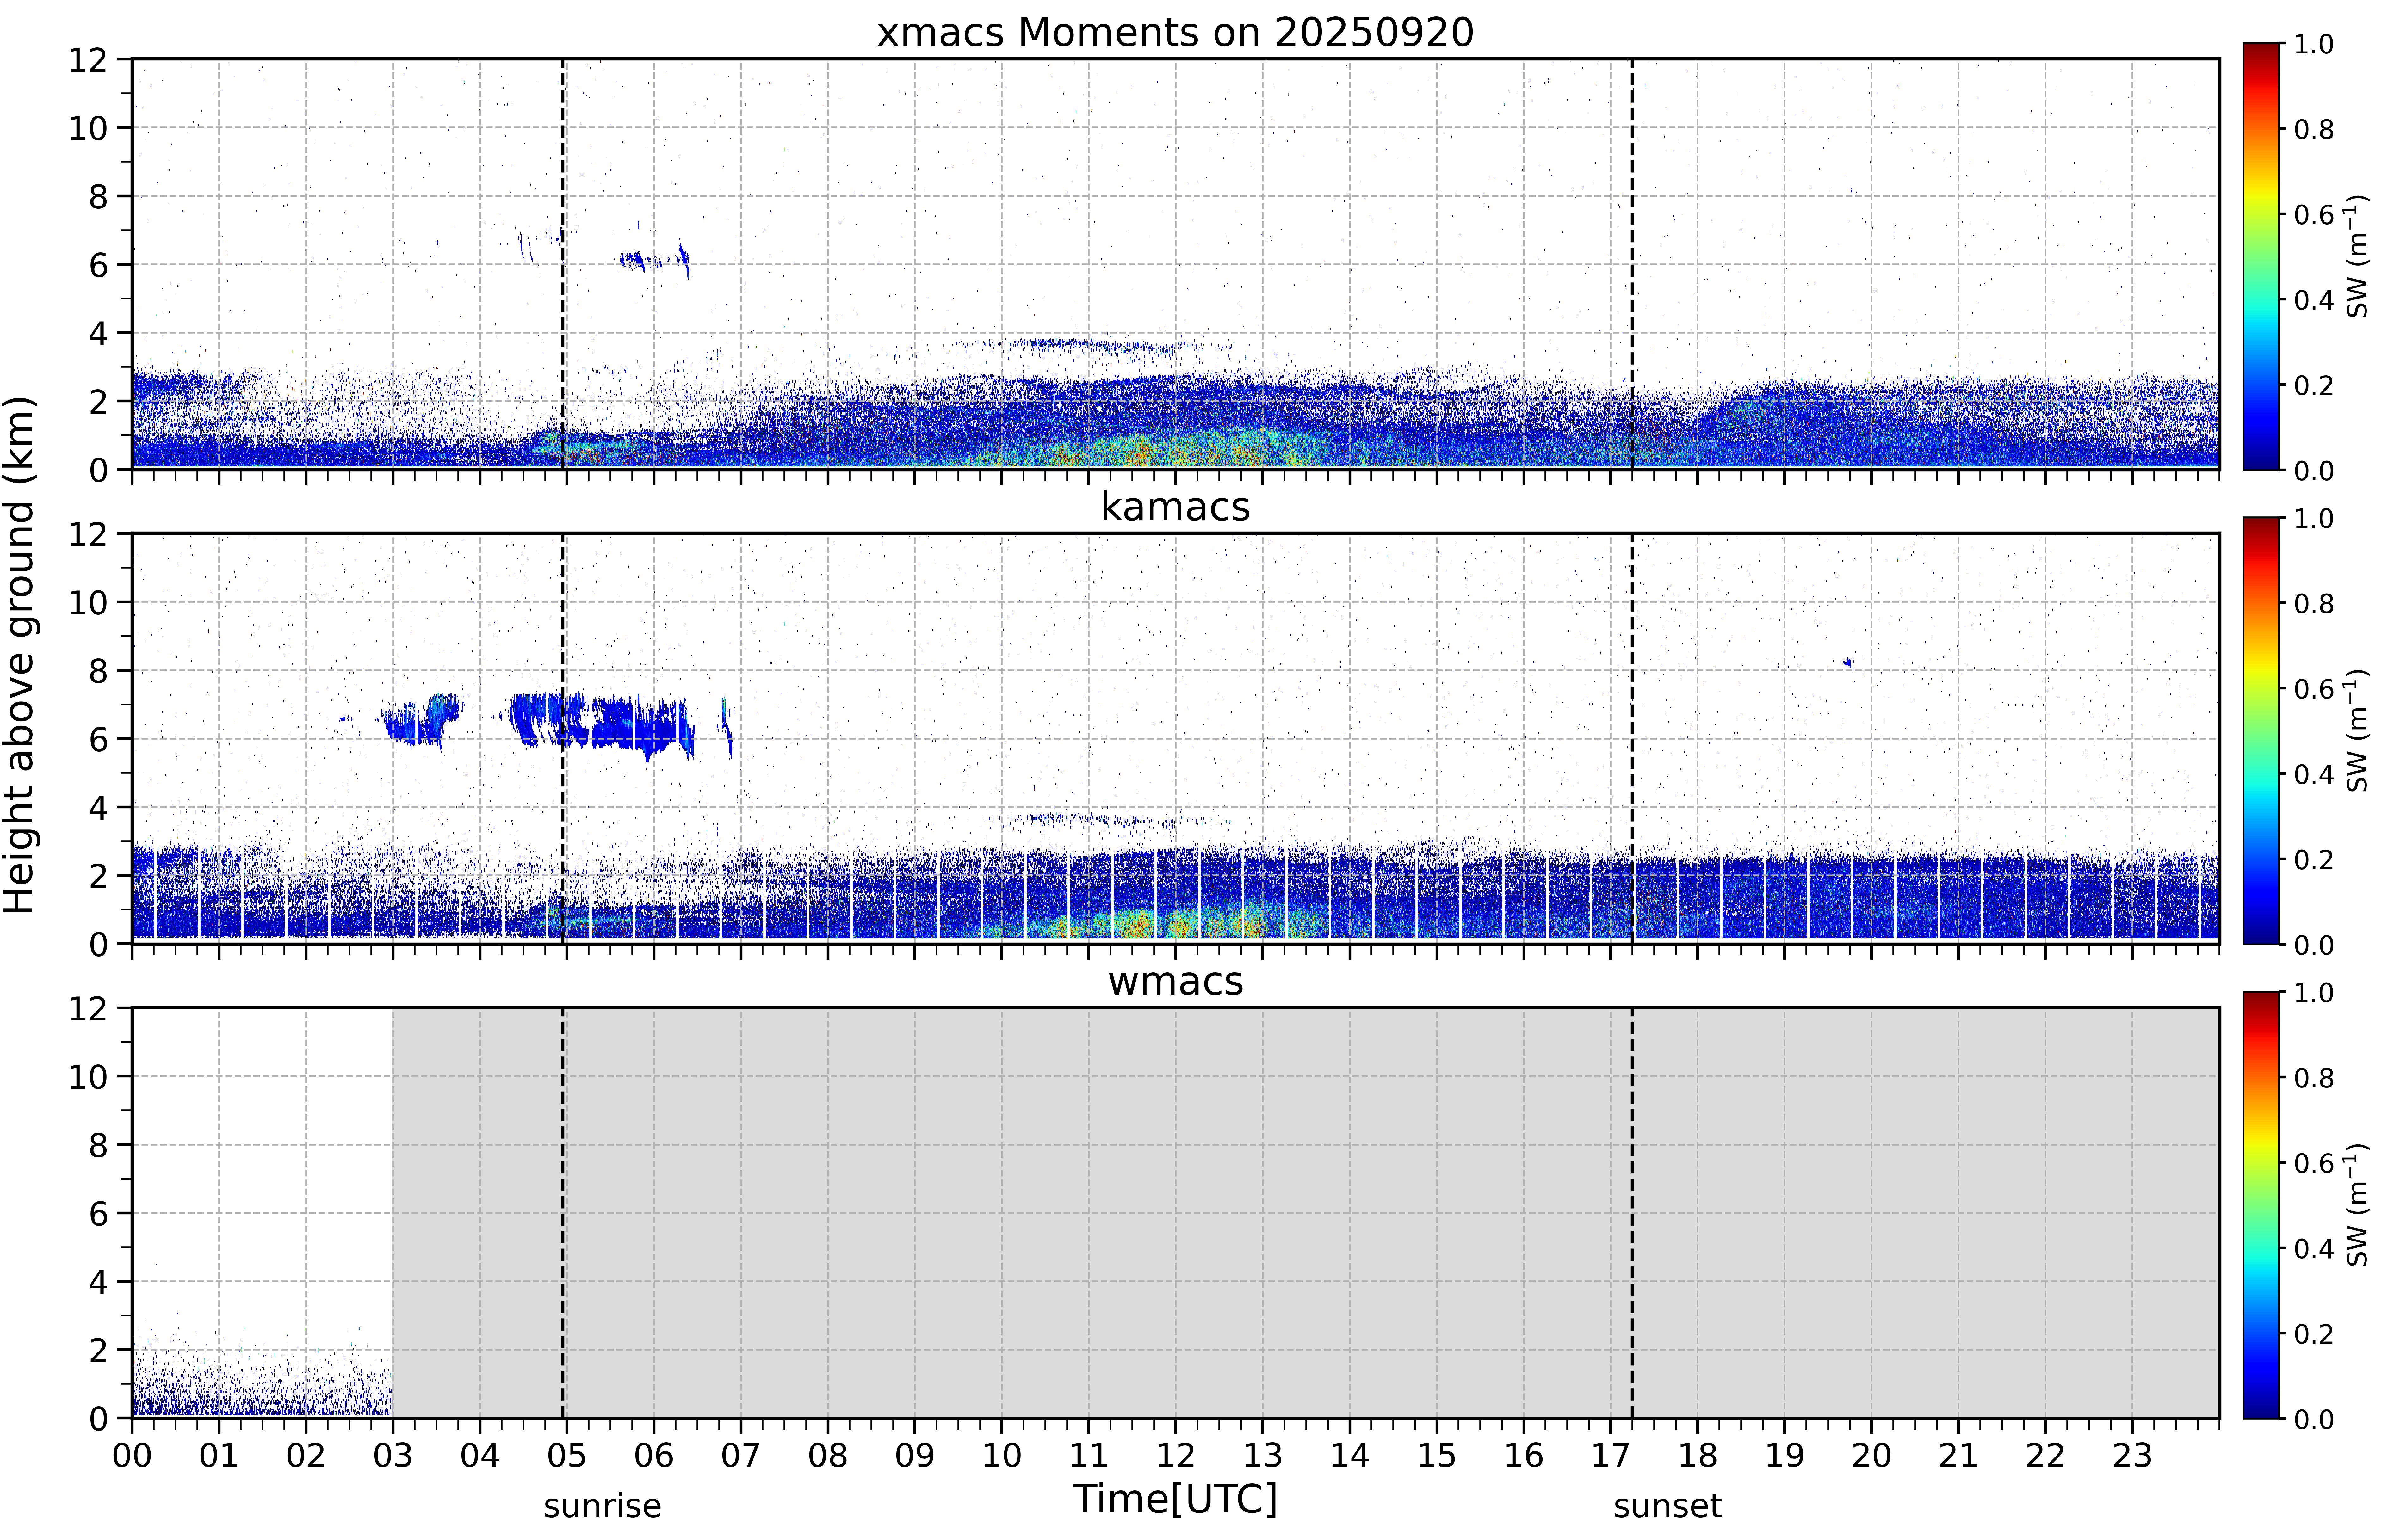The height and width of the screenshot is (1540, 2388).
Task: Click the '0' height tick of xmacs panel
Action: (x=98, y=470)
